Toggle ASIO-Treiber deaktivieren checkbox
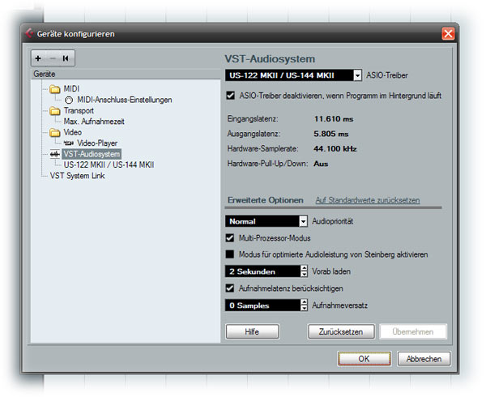The height and width of the screenshot is (397, 486). tap(231, 96)
